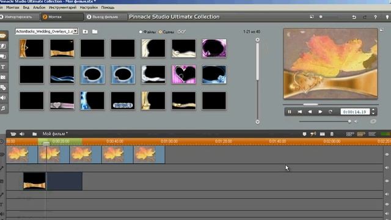Viewport: 391px width, 220px height.
Task: Open the Disc menus album tab
Action: click(3, 87)
